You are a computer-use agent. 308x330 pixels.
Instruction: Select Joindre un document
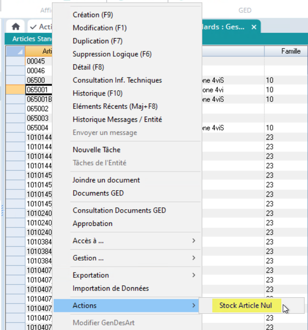(x=106, y=180)
